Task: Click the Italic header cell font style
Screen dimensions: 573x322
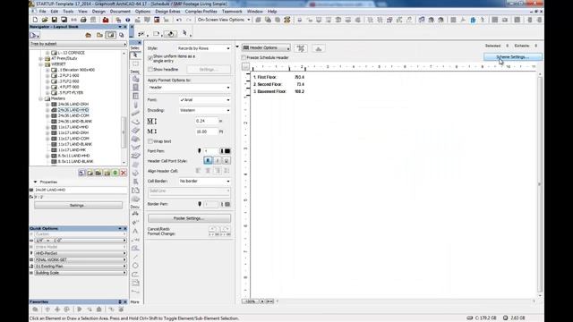Action: (218, 161)
